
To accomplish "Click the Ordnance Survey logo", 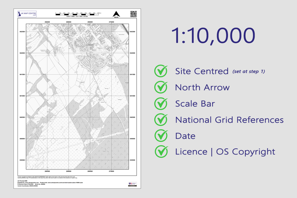I will coord(132,183).
